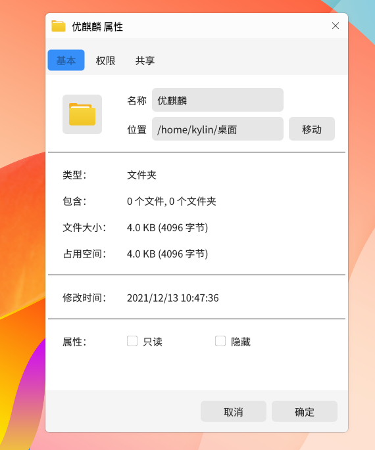Click the 文件大小 value 4.0 KB
Image resolution: width=375 pixels, height=450 pixels.
pos(168,228)
